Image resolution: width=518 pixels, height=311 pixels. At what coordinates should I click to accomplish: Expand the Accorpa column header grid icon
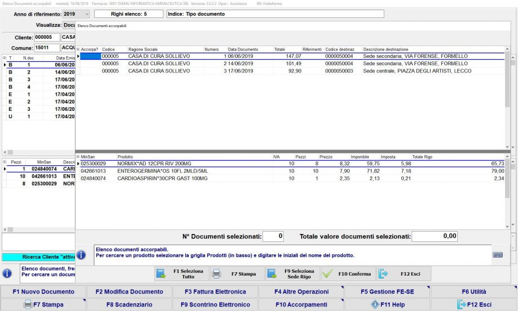tap(78, 49)
